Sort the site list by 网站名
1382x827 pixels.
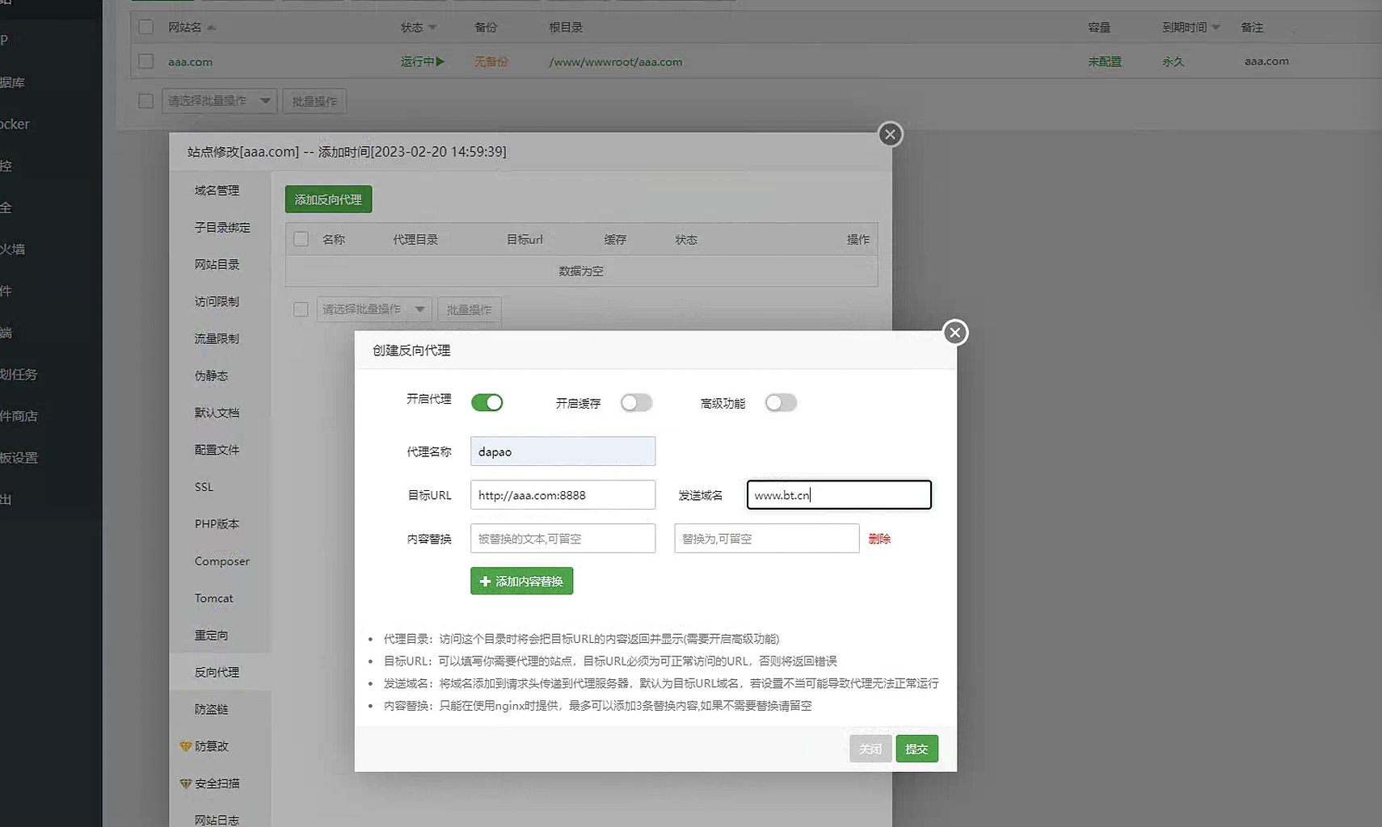click(x=192, y=27)
